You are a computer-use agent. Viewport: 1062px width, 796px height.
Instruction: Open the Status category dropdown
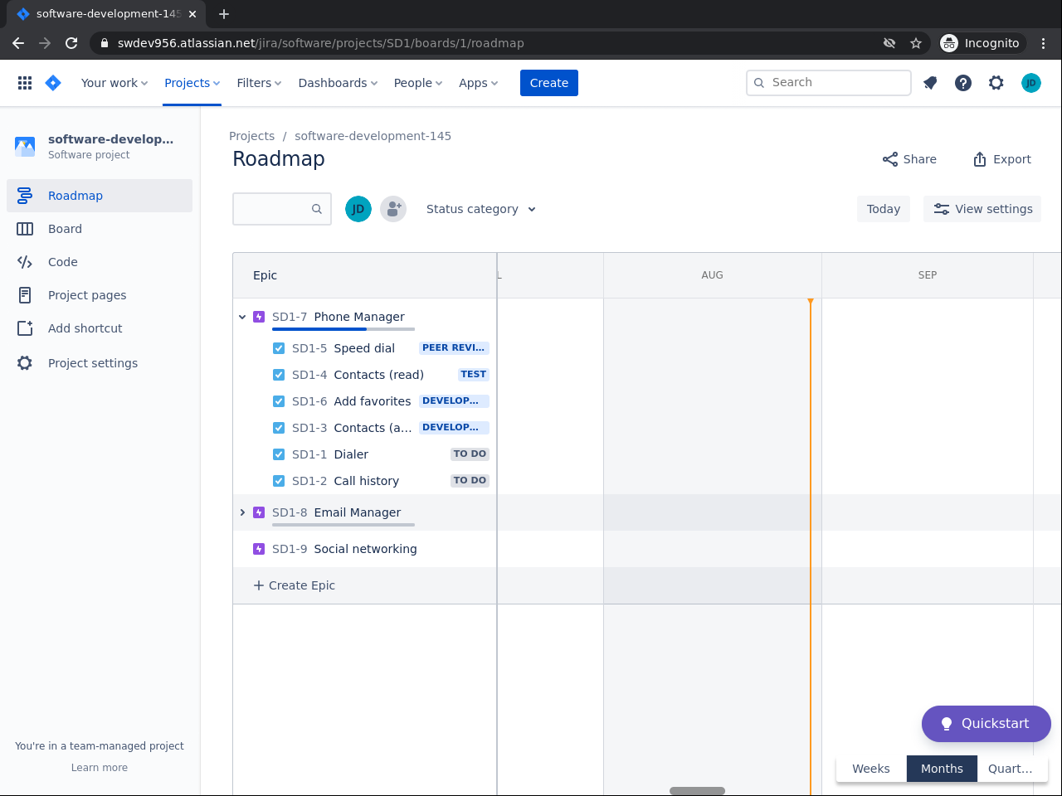[480, 209]
